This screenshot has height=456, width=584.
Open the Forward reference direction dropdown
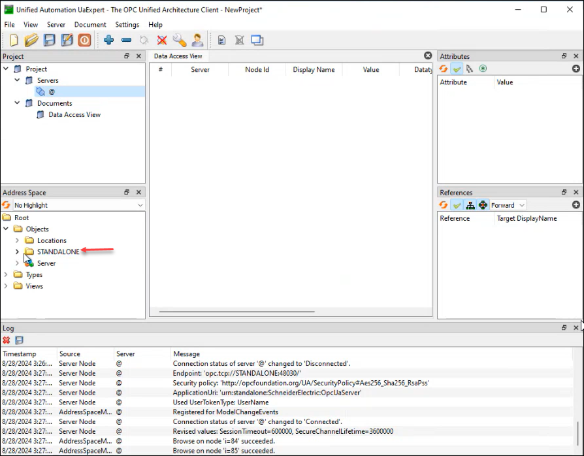[x=508, y=205]
